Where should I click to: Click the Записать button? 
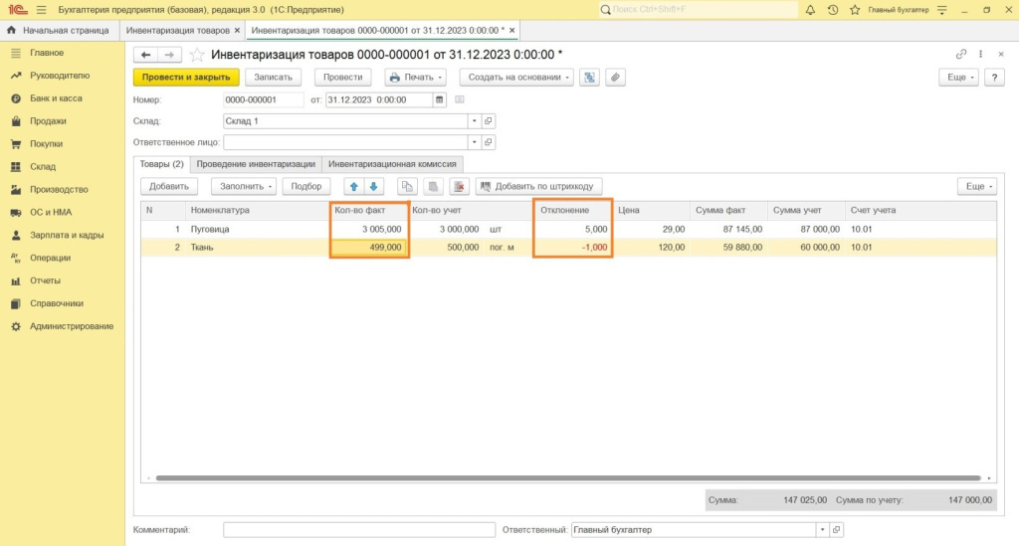(x=274, y=77)
